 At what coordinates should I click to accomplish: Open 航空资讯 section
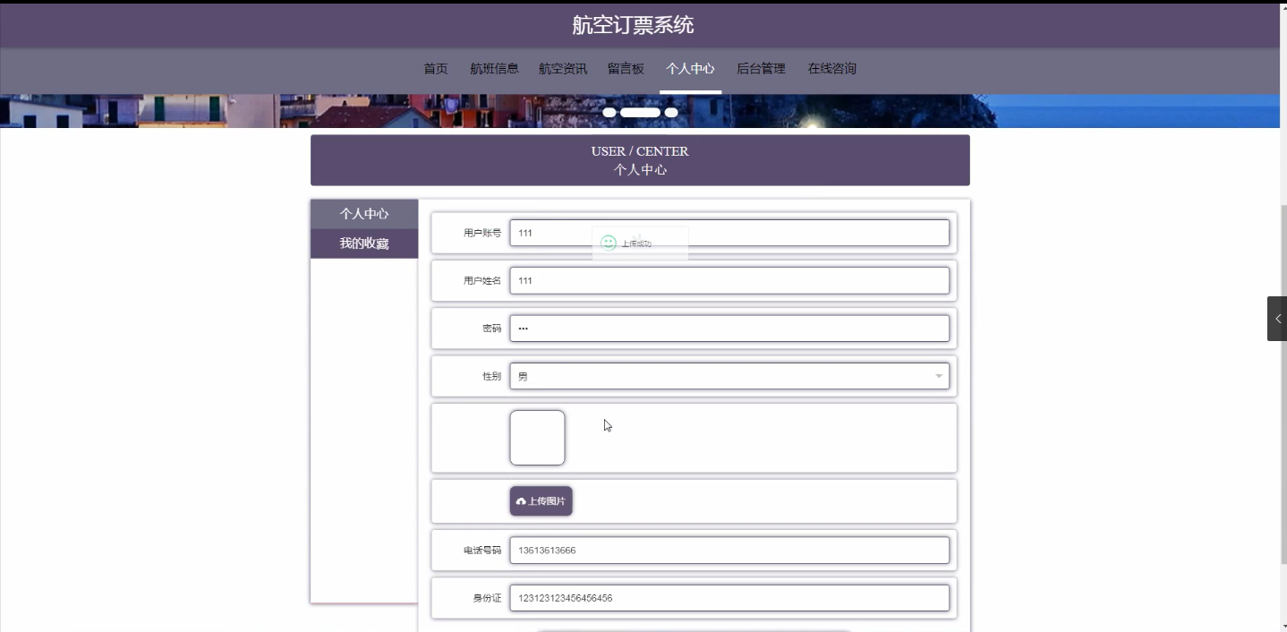tap(563, 69)
